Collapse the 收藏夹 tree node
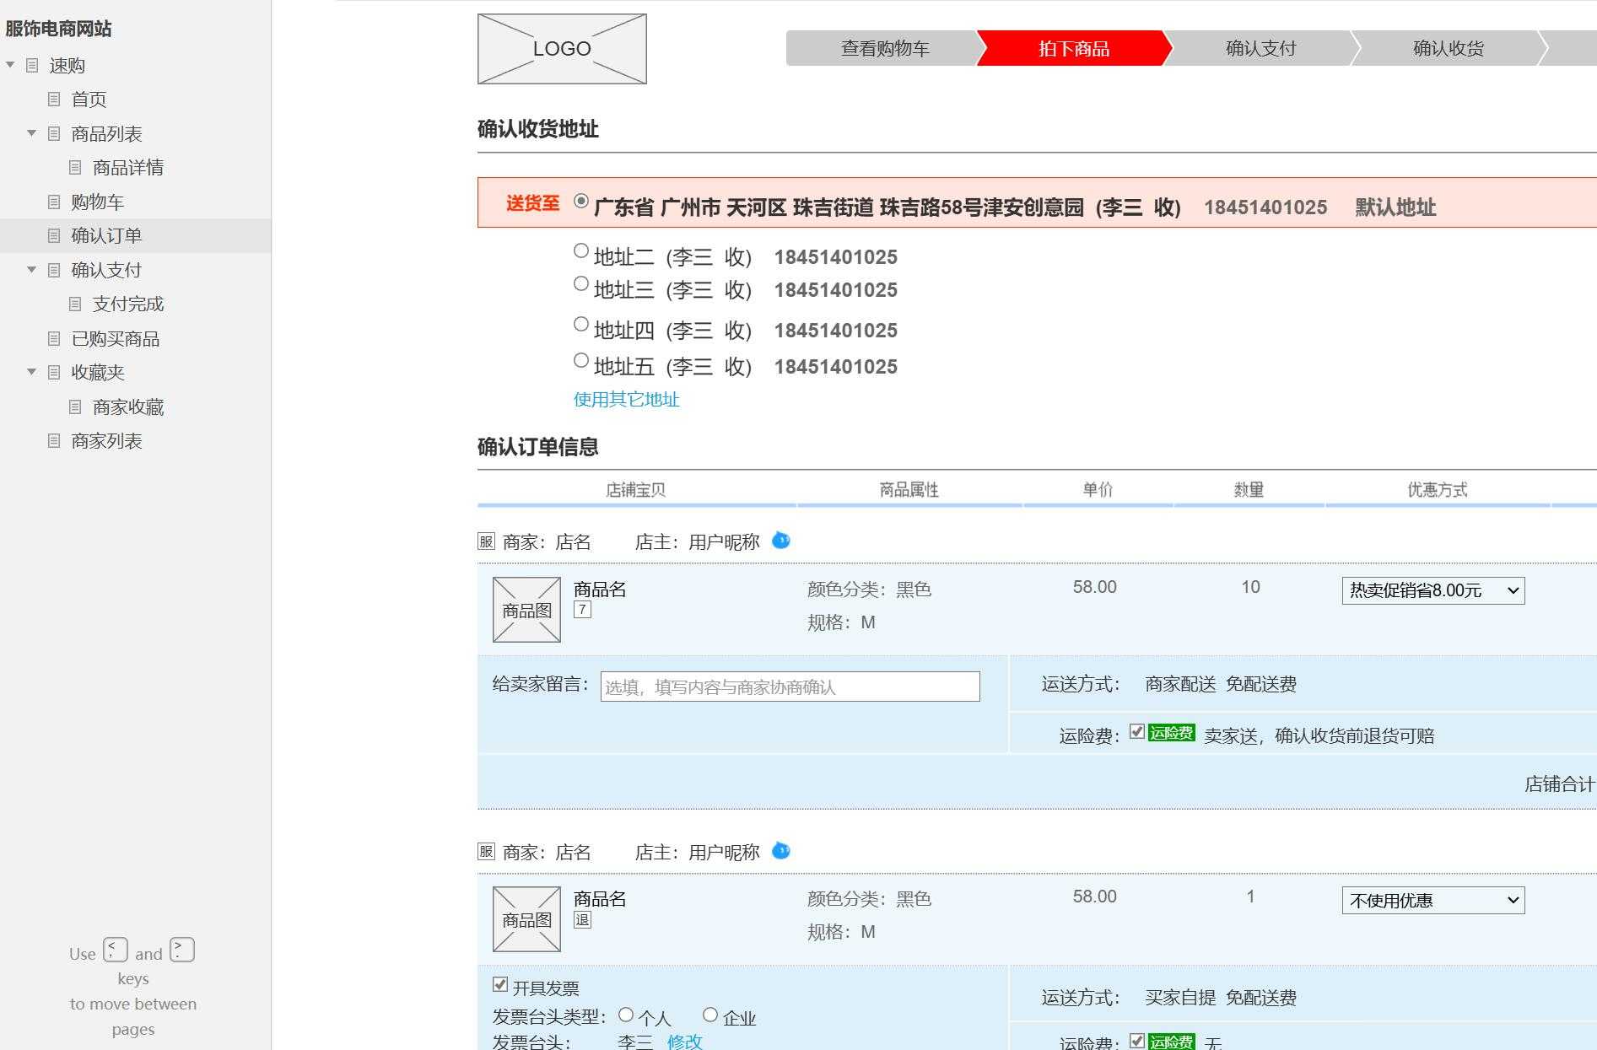The image size is (1597, 1050). [x=30, y=372]
